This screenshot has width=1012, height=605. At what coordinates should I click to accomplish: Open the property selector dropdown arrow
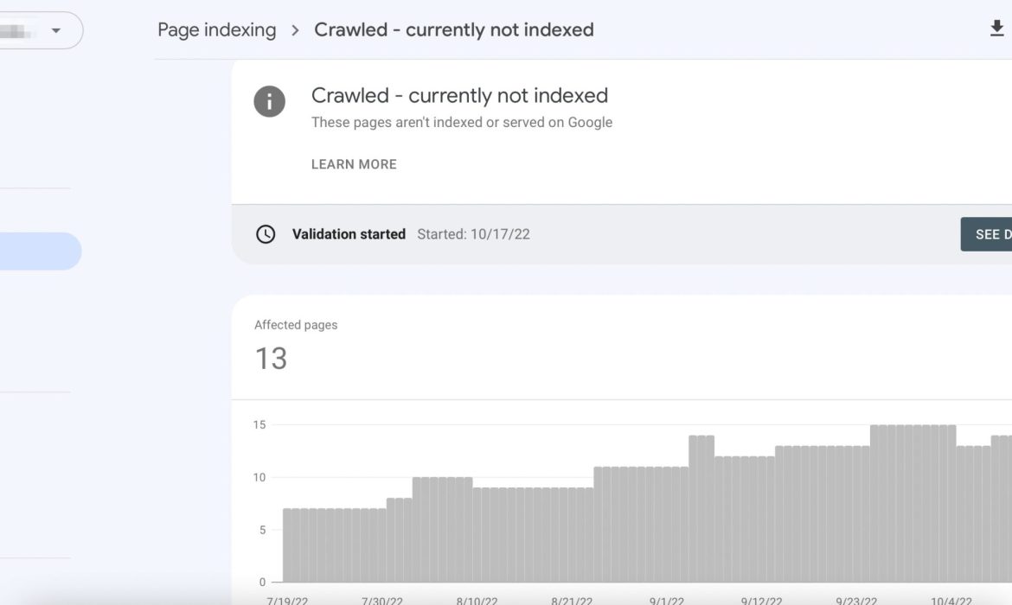pyautogui.click(x=56, y=30)
